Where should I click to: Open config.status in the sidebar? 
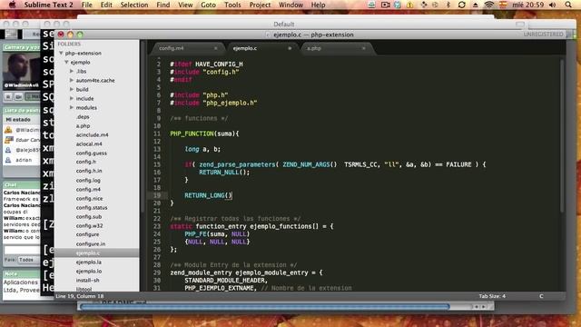coord(92,208)
